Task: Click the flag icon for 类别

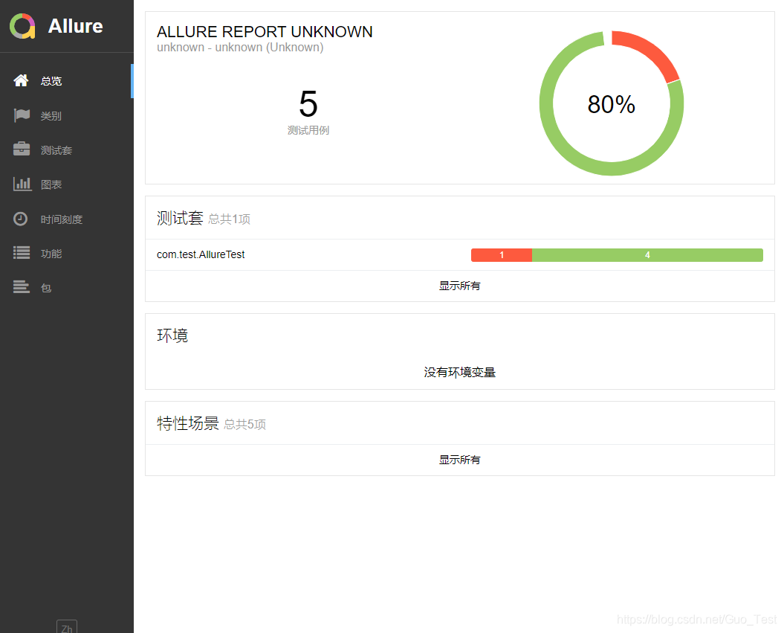Action: click(x=22, y=115)
